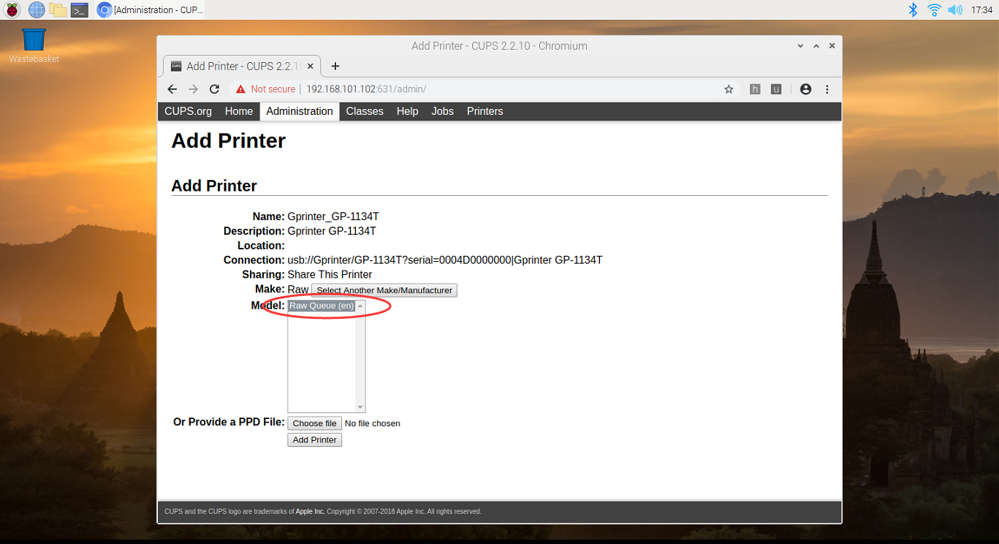
Task: Open a new browser tab
Action: [x=335, y=66]
